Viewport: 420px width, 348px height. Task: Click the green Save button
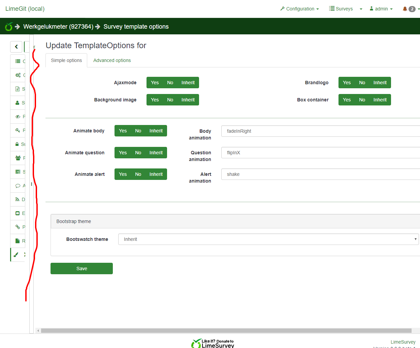click(82, 268)
